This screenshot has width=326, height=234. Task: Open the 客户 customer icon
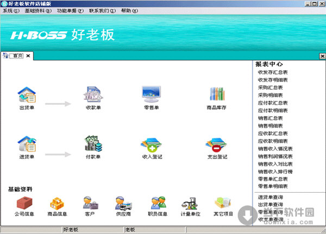tap(90, 203)
